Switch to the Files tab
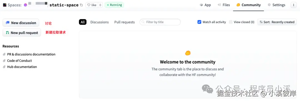 (224, 5)
